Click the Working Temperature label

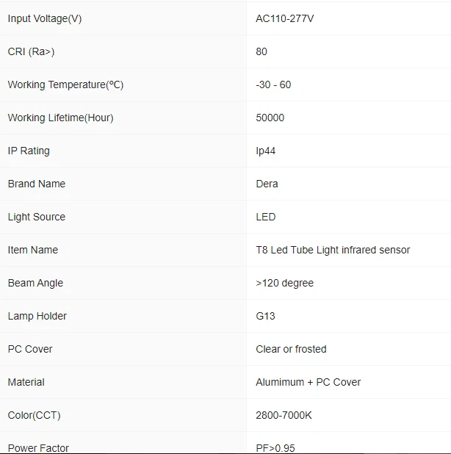tap(65, 84)
